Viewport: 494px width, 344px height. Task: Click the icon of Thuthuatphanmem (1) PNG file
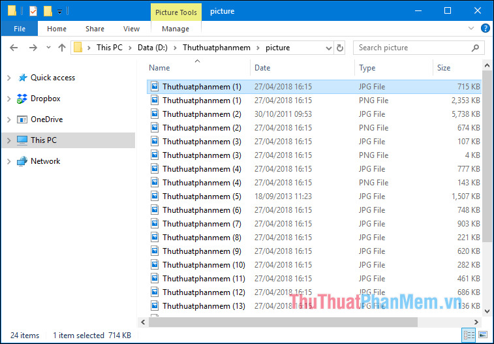(x=155, y=100)
